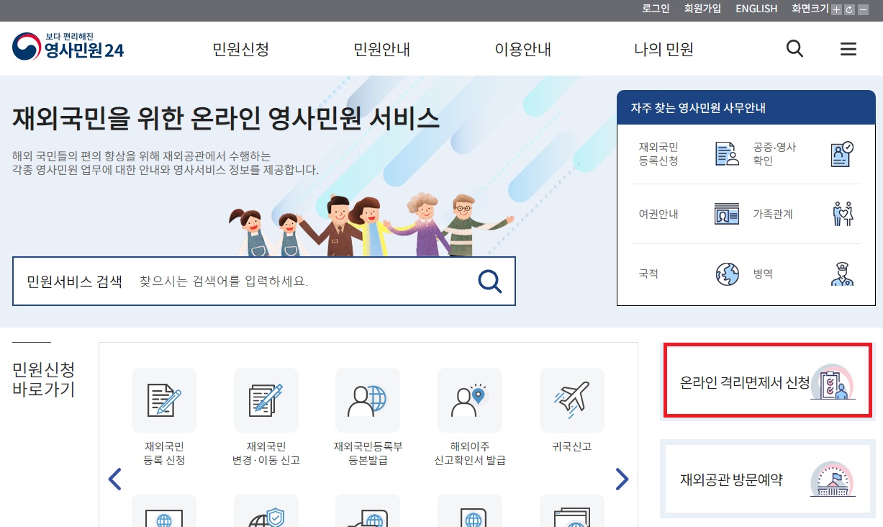Click the 재외국민 등록신청 document icon in 사무안내
Image resolution: width=883 pixels, height=527 pixels.
[727, 153]
